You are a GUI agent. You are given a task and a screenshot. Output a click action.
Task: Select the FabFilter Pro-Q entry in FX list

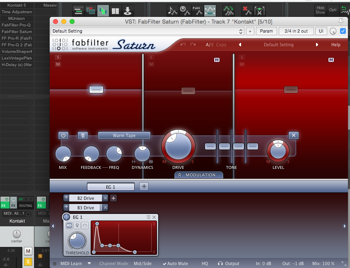pyautogui.click(x=16, y=25)
